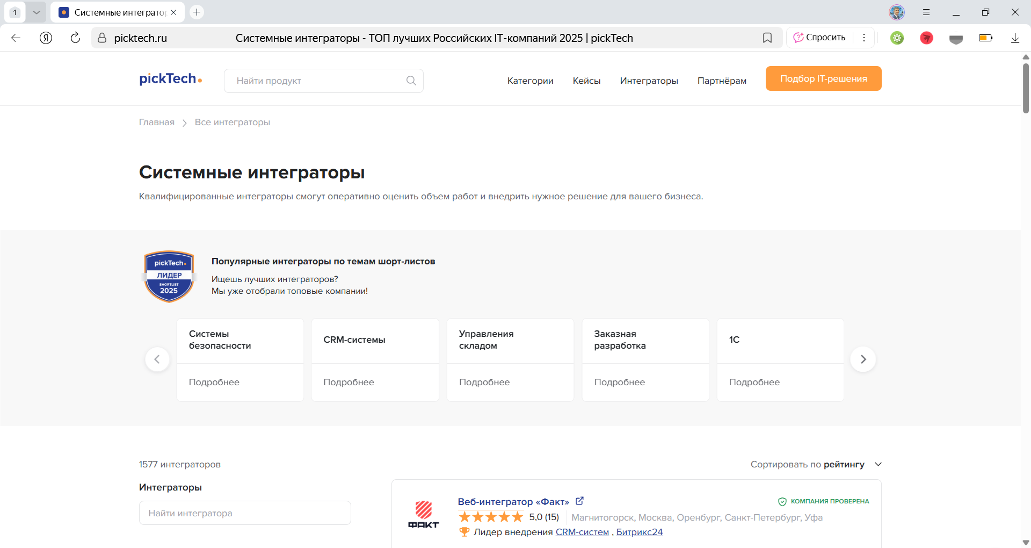Click the bookmark icon in the address bar
The width and height of the screenshot is (1031, 548).
[x=767, y=38]
